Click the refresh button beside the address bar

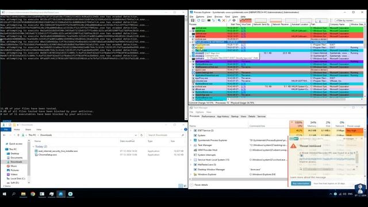[x=141, y=135]
